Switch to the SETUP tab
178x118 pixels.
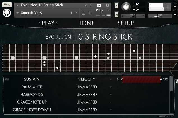125,23
